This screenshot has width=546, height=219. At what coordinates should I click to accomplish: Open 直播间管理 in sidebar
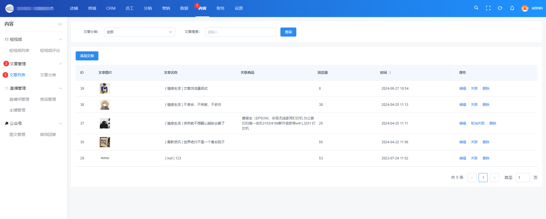click(19, 99)
